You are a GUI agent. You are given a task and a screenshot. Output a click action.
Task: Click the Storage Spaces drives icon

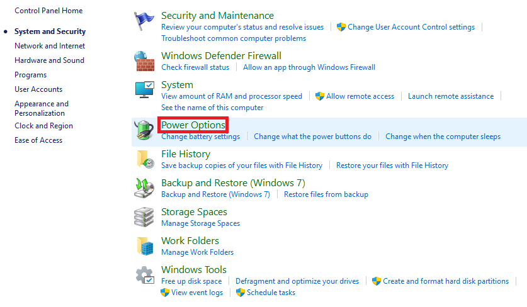[144, 217]
